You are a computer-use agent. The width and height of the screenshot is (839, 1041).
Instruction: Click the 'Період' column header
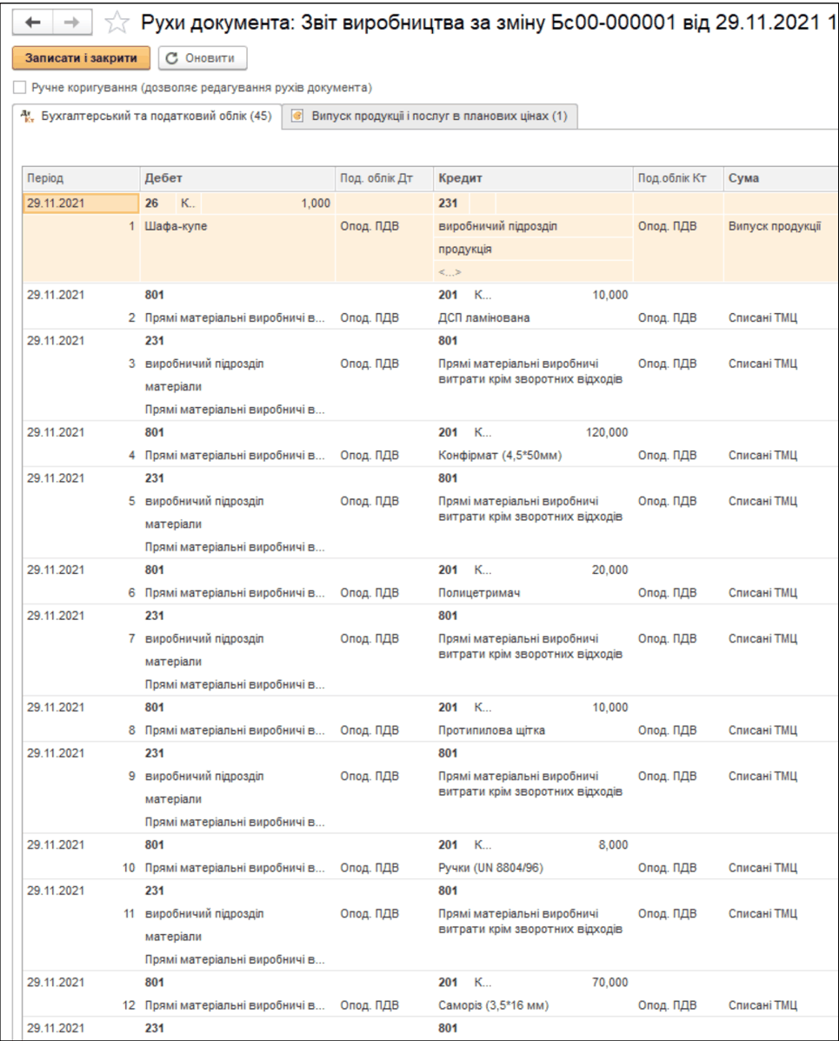tap(81, 178)
